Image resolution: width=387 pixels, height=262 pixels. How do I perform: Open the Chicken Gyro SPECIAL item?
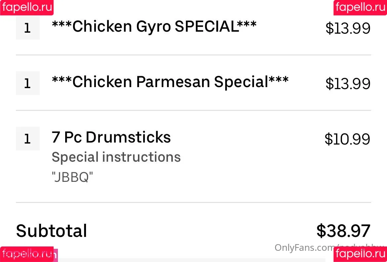coord(154,26)
